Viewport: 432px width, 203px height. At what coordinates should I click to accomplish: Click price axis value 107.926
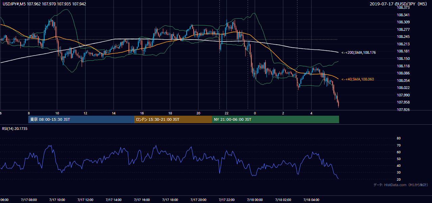[x=403, y=110]
